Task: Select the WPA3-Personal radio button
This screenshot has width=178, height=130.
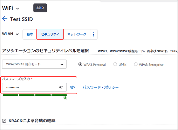Action: click(80, 64)
